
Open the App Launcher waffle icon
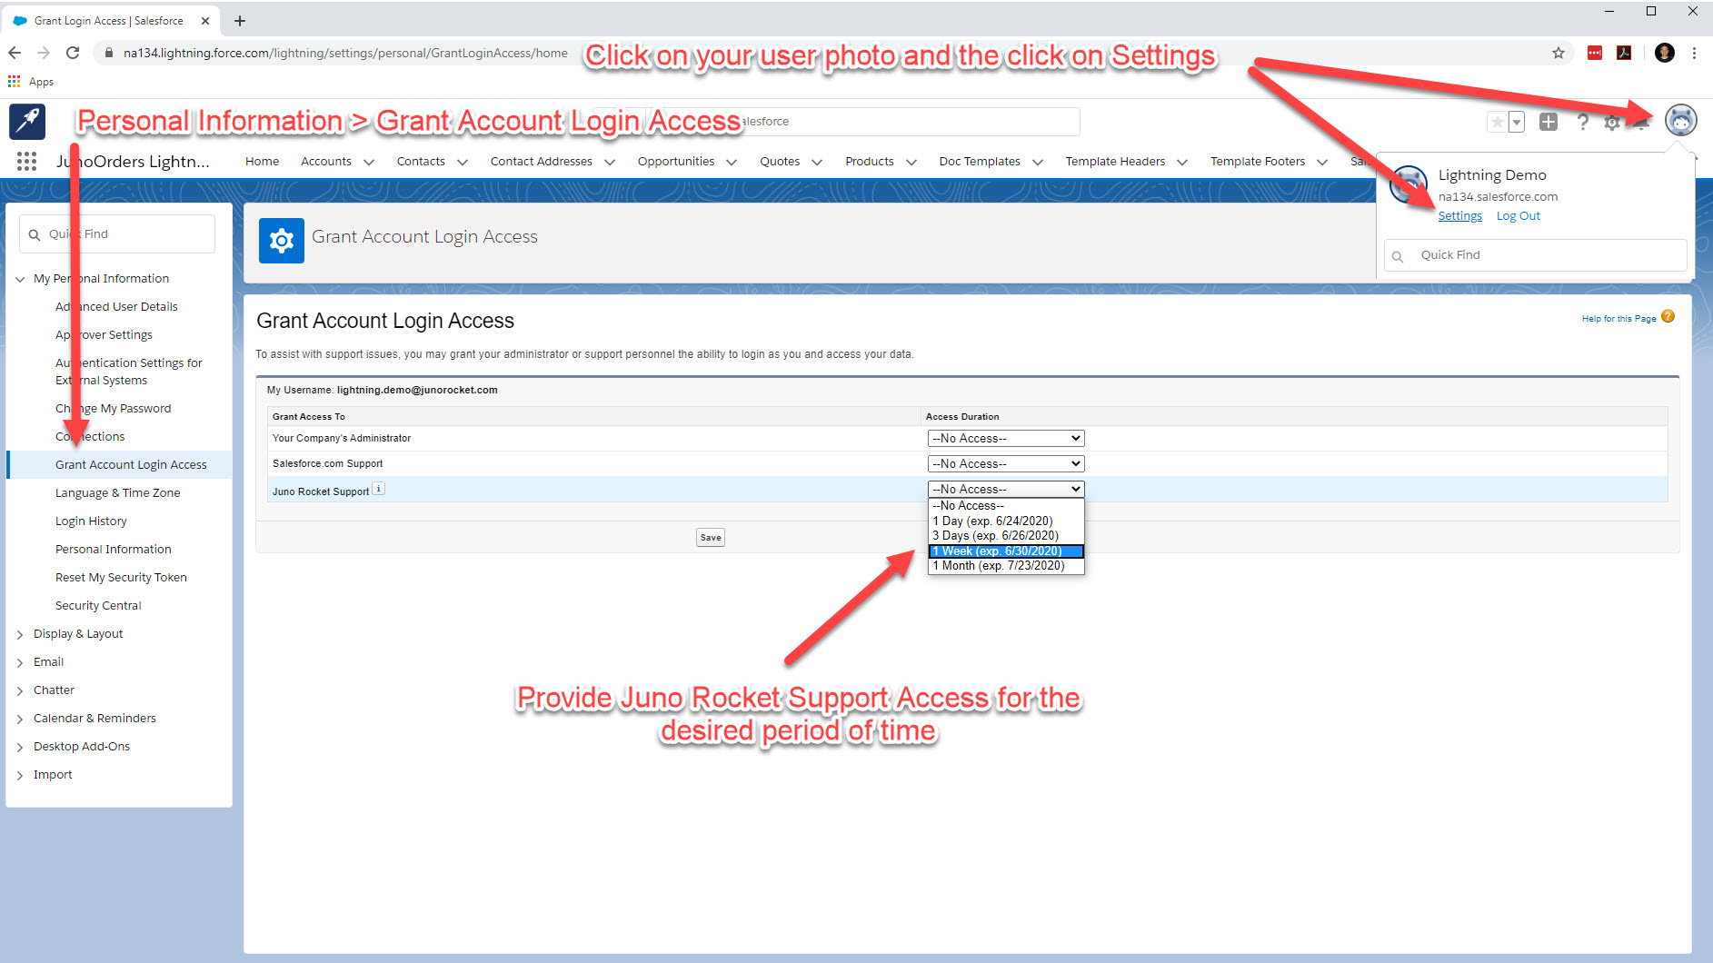click(26, 161)
